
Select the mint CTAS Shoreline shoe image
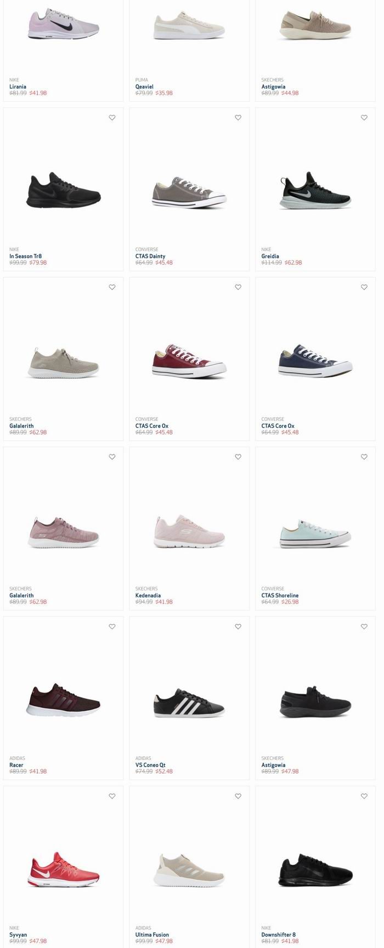315,533
